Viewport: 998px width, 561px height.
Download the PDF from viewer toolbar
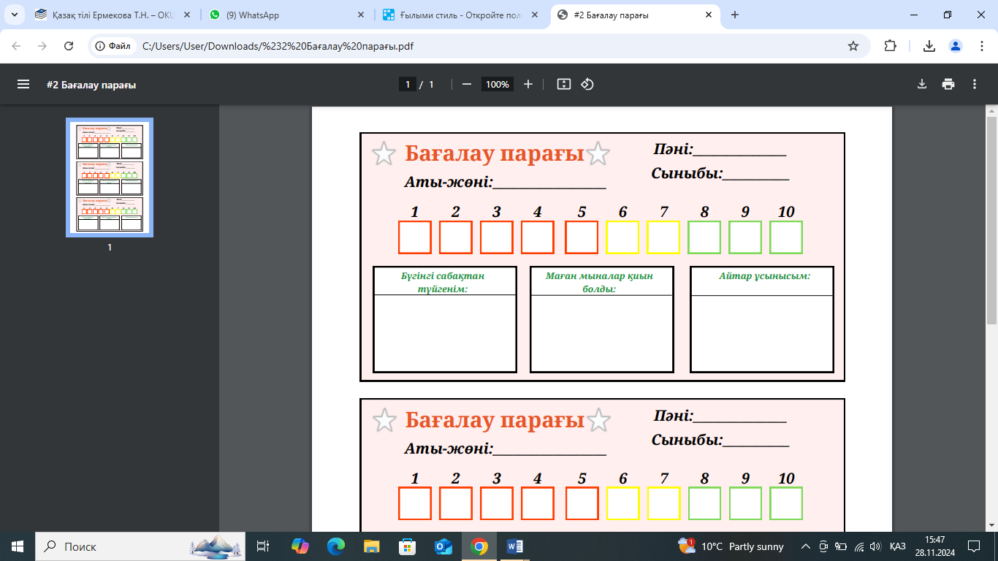[922, 85]
